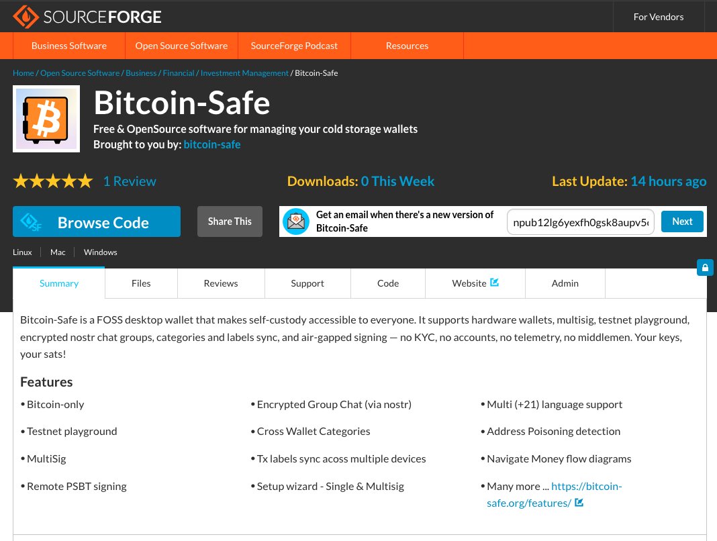The image size is (717, 541).
Task: Open the Website tab
Action: (x=475, y=283)
